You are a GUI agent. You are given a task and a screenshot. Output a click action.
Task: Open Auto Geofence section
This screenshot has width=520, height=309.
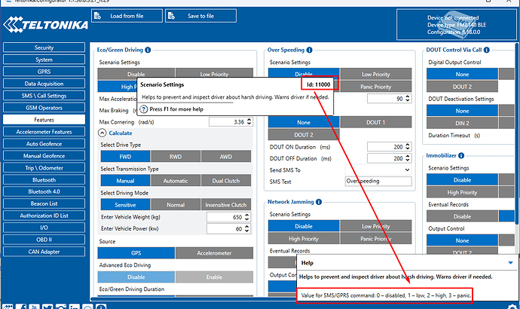(x=44, y=143)
